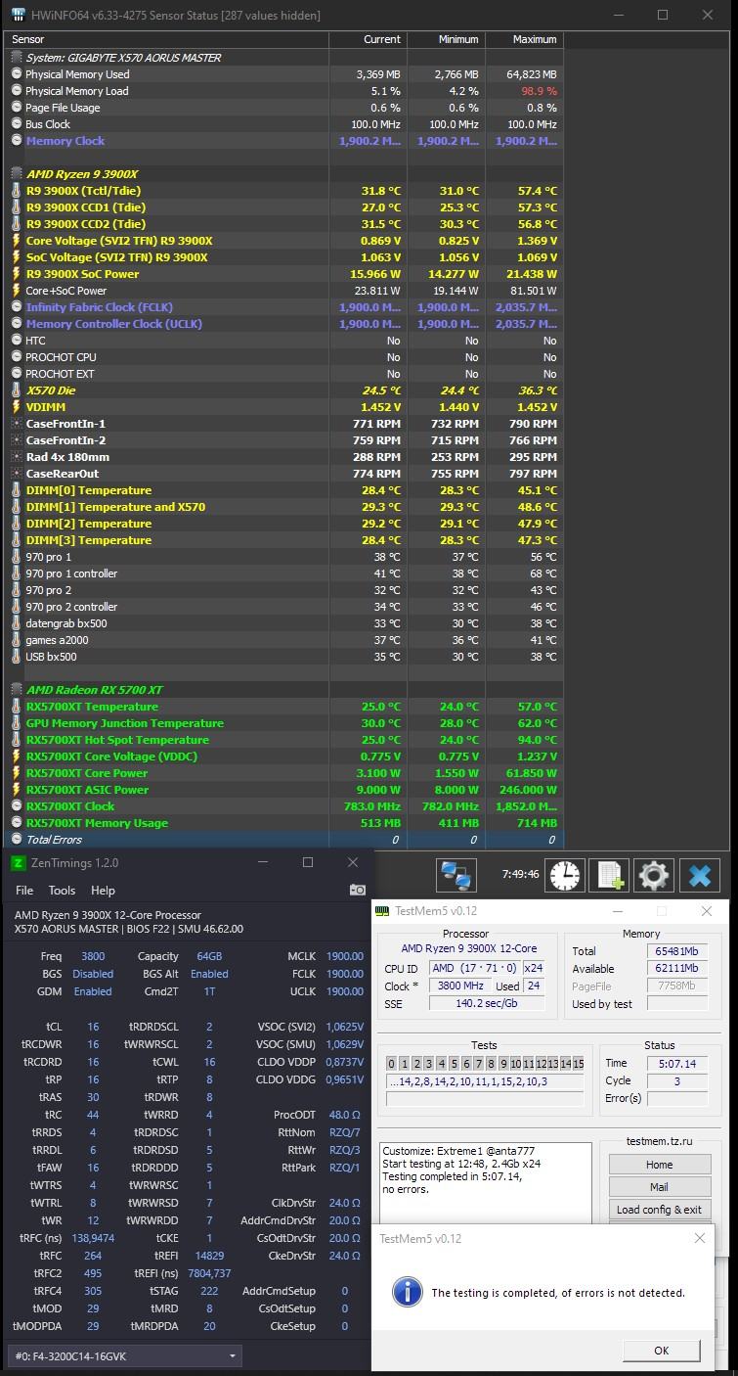Click the green ZenTimings title bar logo
The image size is (738, 1376).
pyautogui.click(x=18, y=862)
